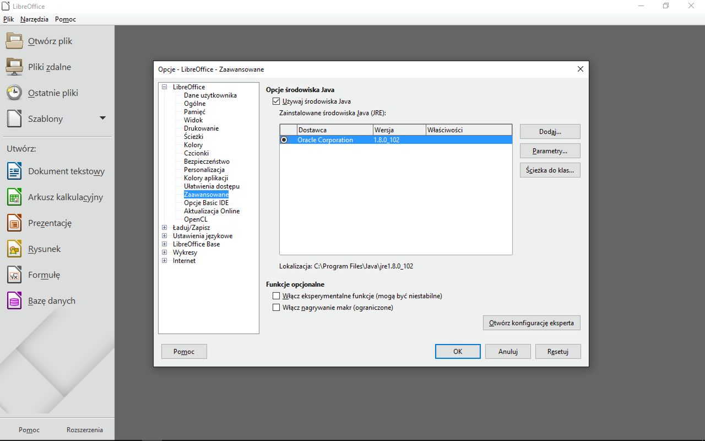
Task: Select Personalizacja in the options tree
Action: (204, 170)
